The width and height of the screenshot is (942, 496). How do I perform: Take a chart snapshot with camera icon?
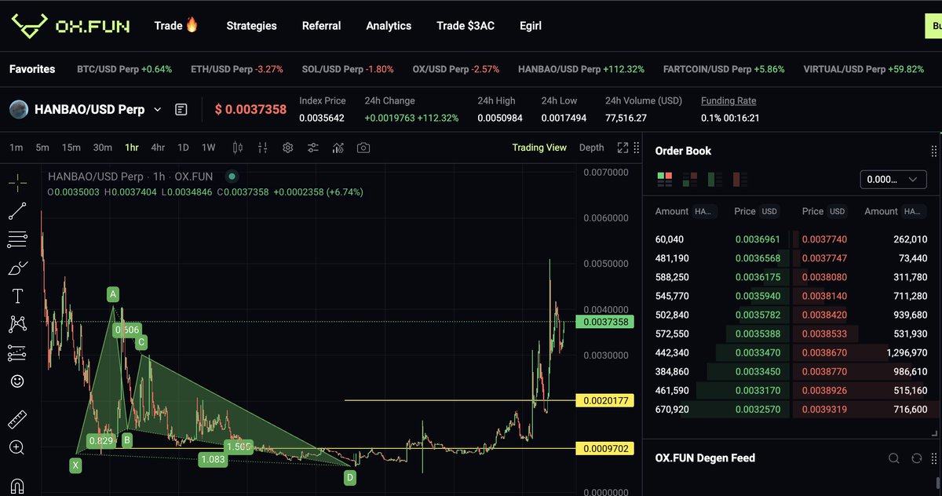pos(363,148)
